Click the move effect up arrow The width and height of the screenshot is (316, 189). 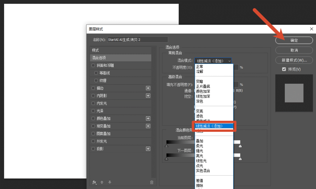[102, 182]
